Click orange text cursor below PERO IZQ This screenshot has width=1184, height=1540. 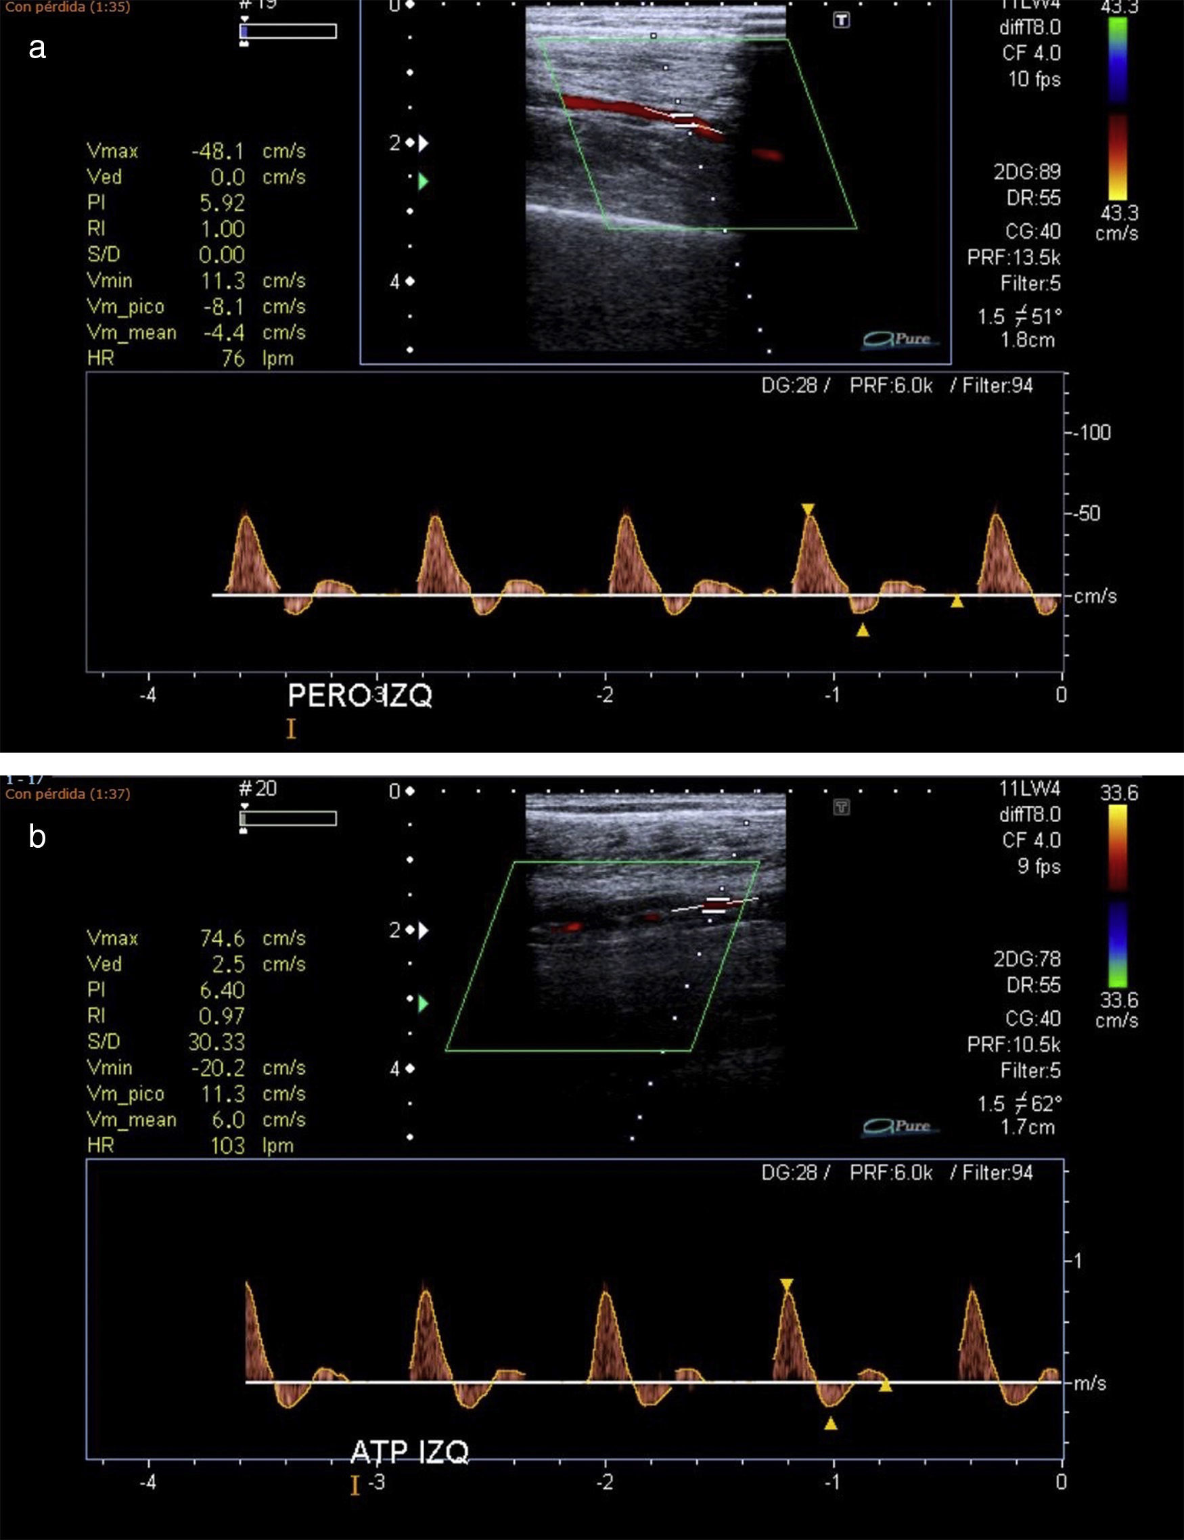point(291,728)
